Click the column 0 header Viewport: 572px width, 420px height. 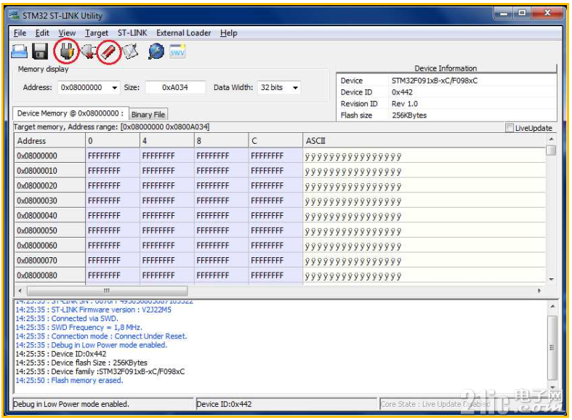[113, 141]
